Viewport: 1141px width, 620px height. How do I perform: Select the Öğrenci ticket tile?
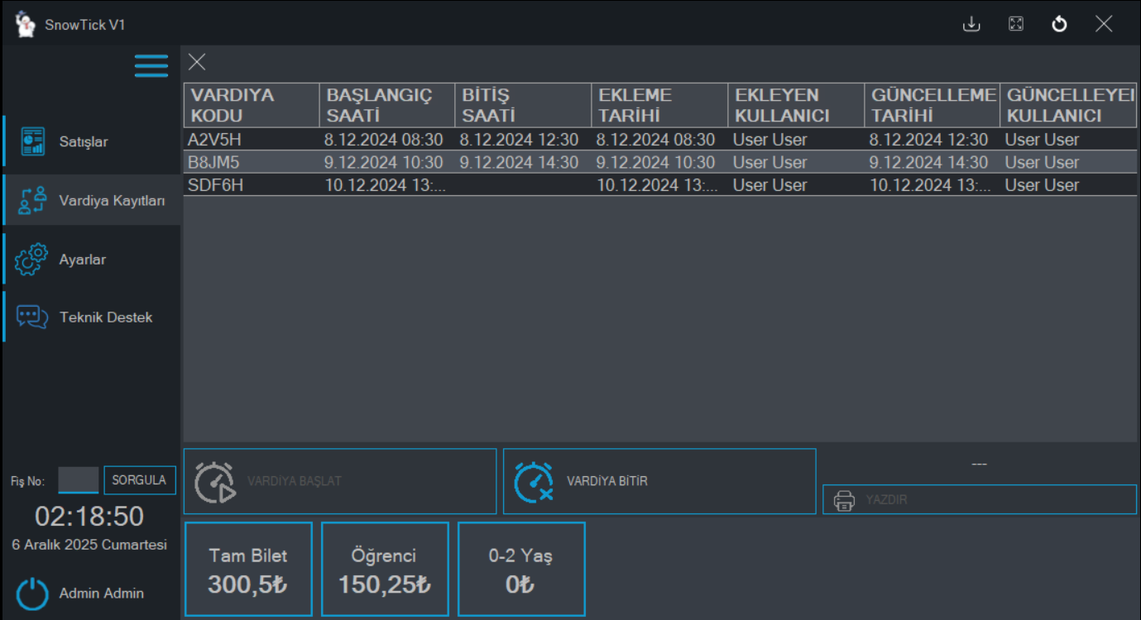coord(385,569)
